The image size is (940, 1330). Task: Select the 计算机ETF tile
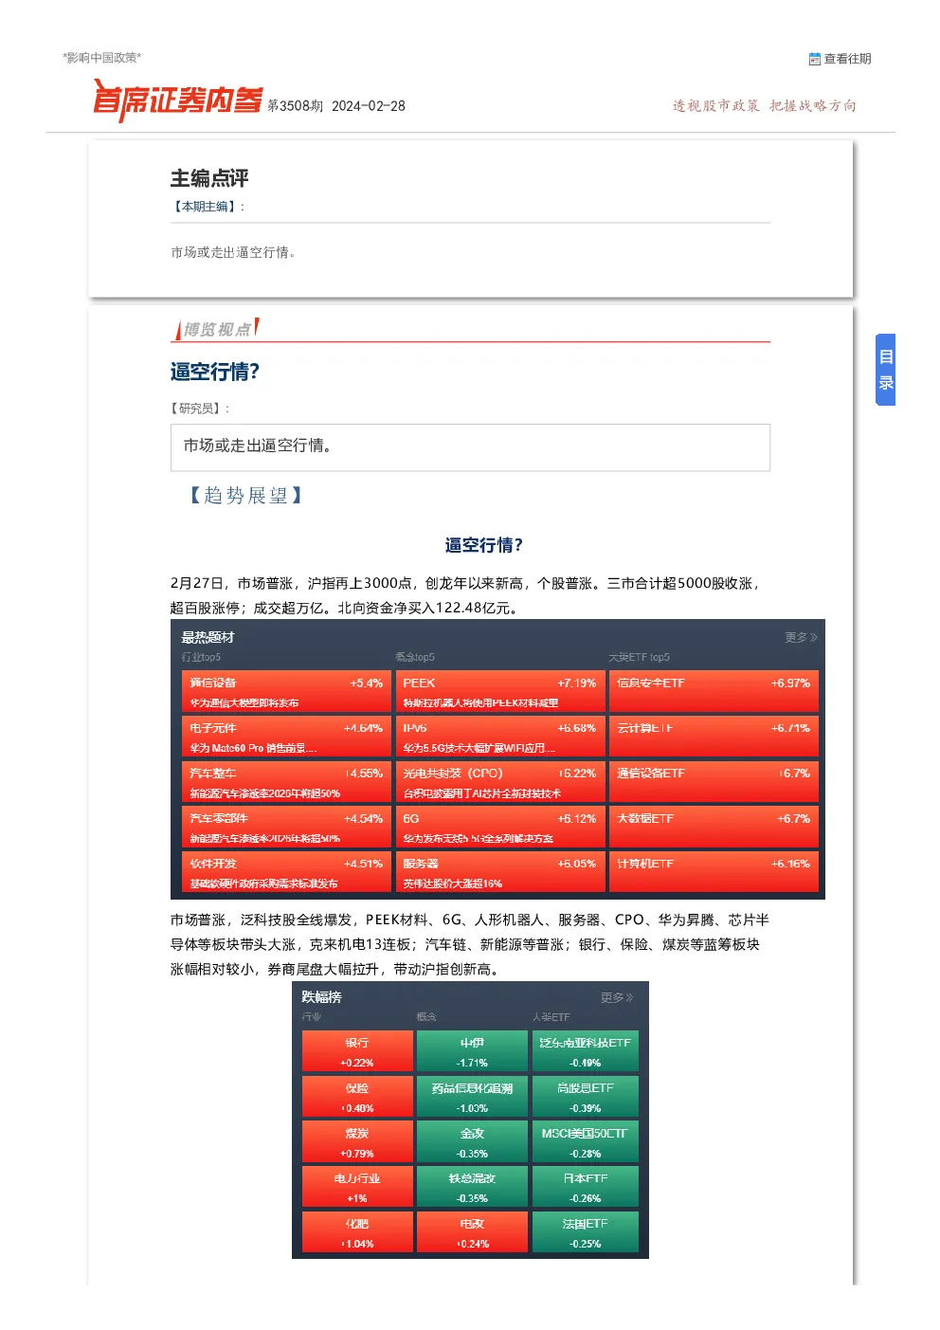(x=714, y=873)
